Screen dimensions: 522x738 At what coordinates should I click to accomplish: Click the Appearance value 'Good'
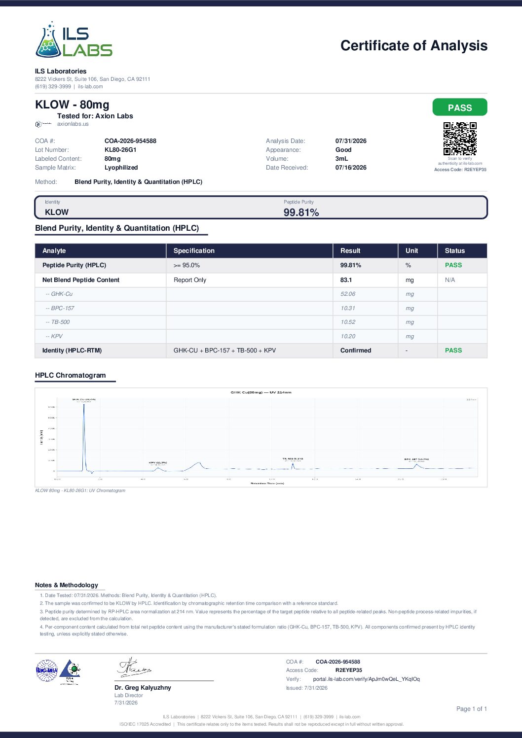343,150
